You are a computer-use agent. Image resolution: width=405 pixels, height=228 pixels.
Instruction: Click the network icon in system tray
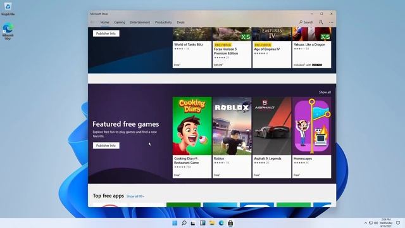click(x=371, y=223)
